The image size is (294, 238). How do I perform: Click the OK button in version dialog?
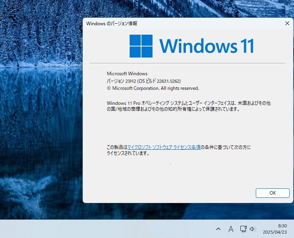coord(273,193)
